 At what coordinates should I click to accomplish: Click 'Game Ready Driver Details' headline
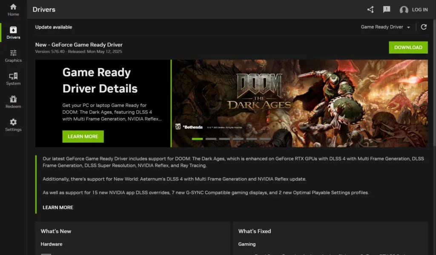click(100, 80)
